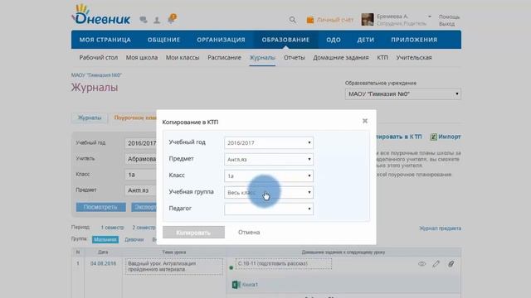Click the date 04.08.2016 in table
The height and width of the screenshot is (298, 531).
(x=103, y=263)
